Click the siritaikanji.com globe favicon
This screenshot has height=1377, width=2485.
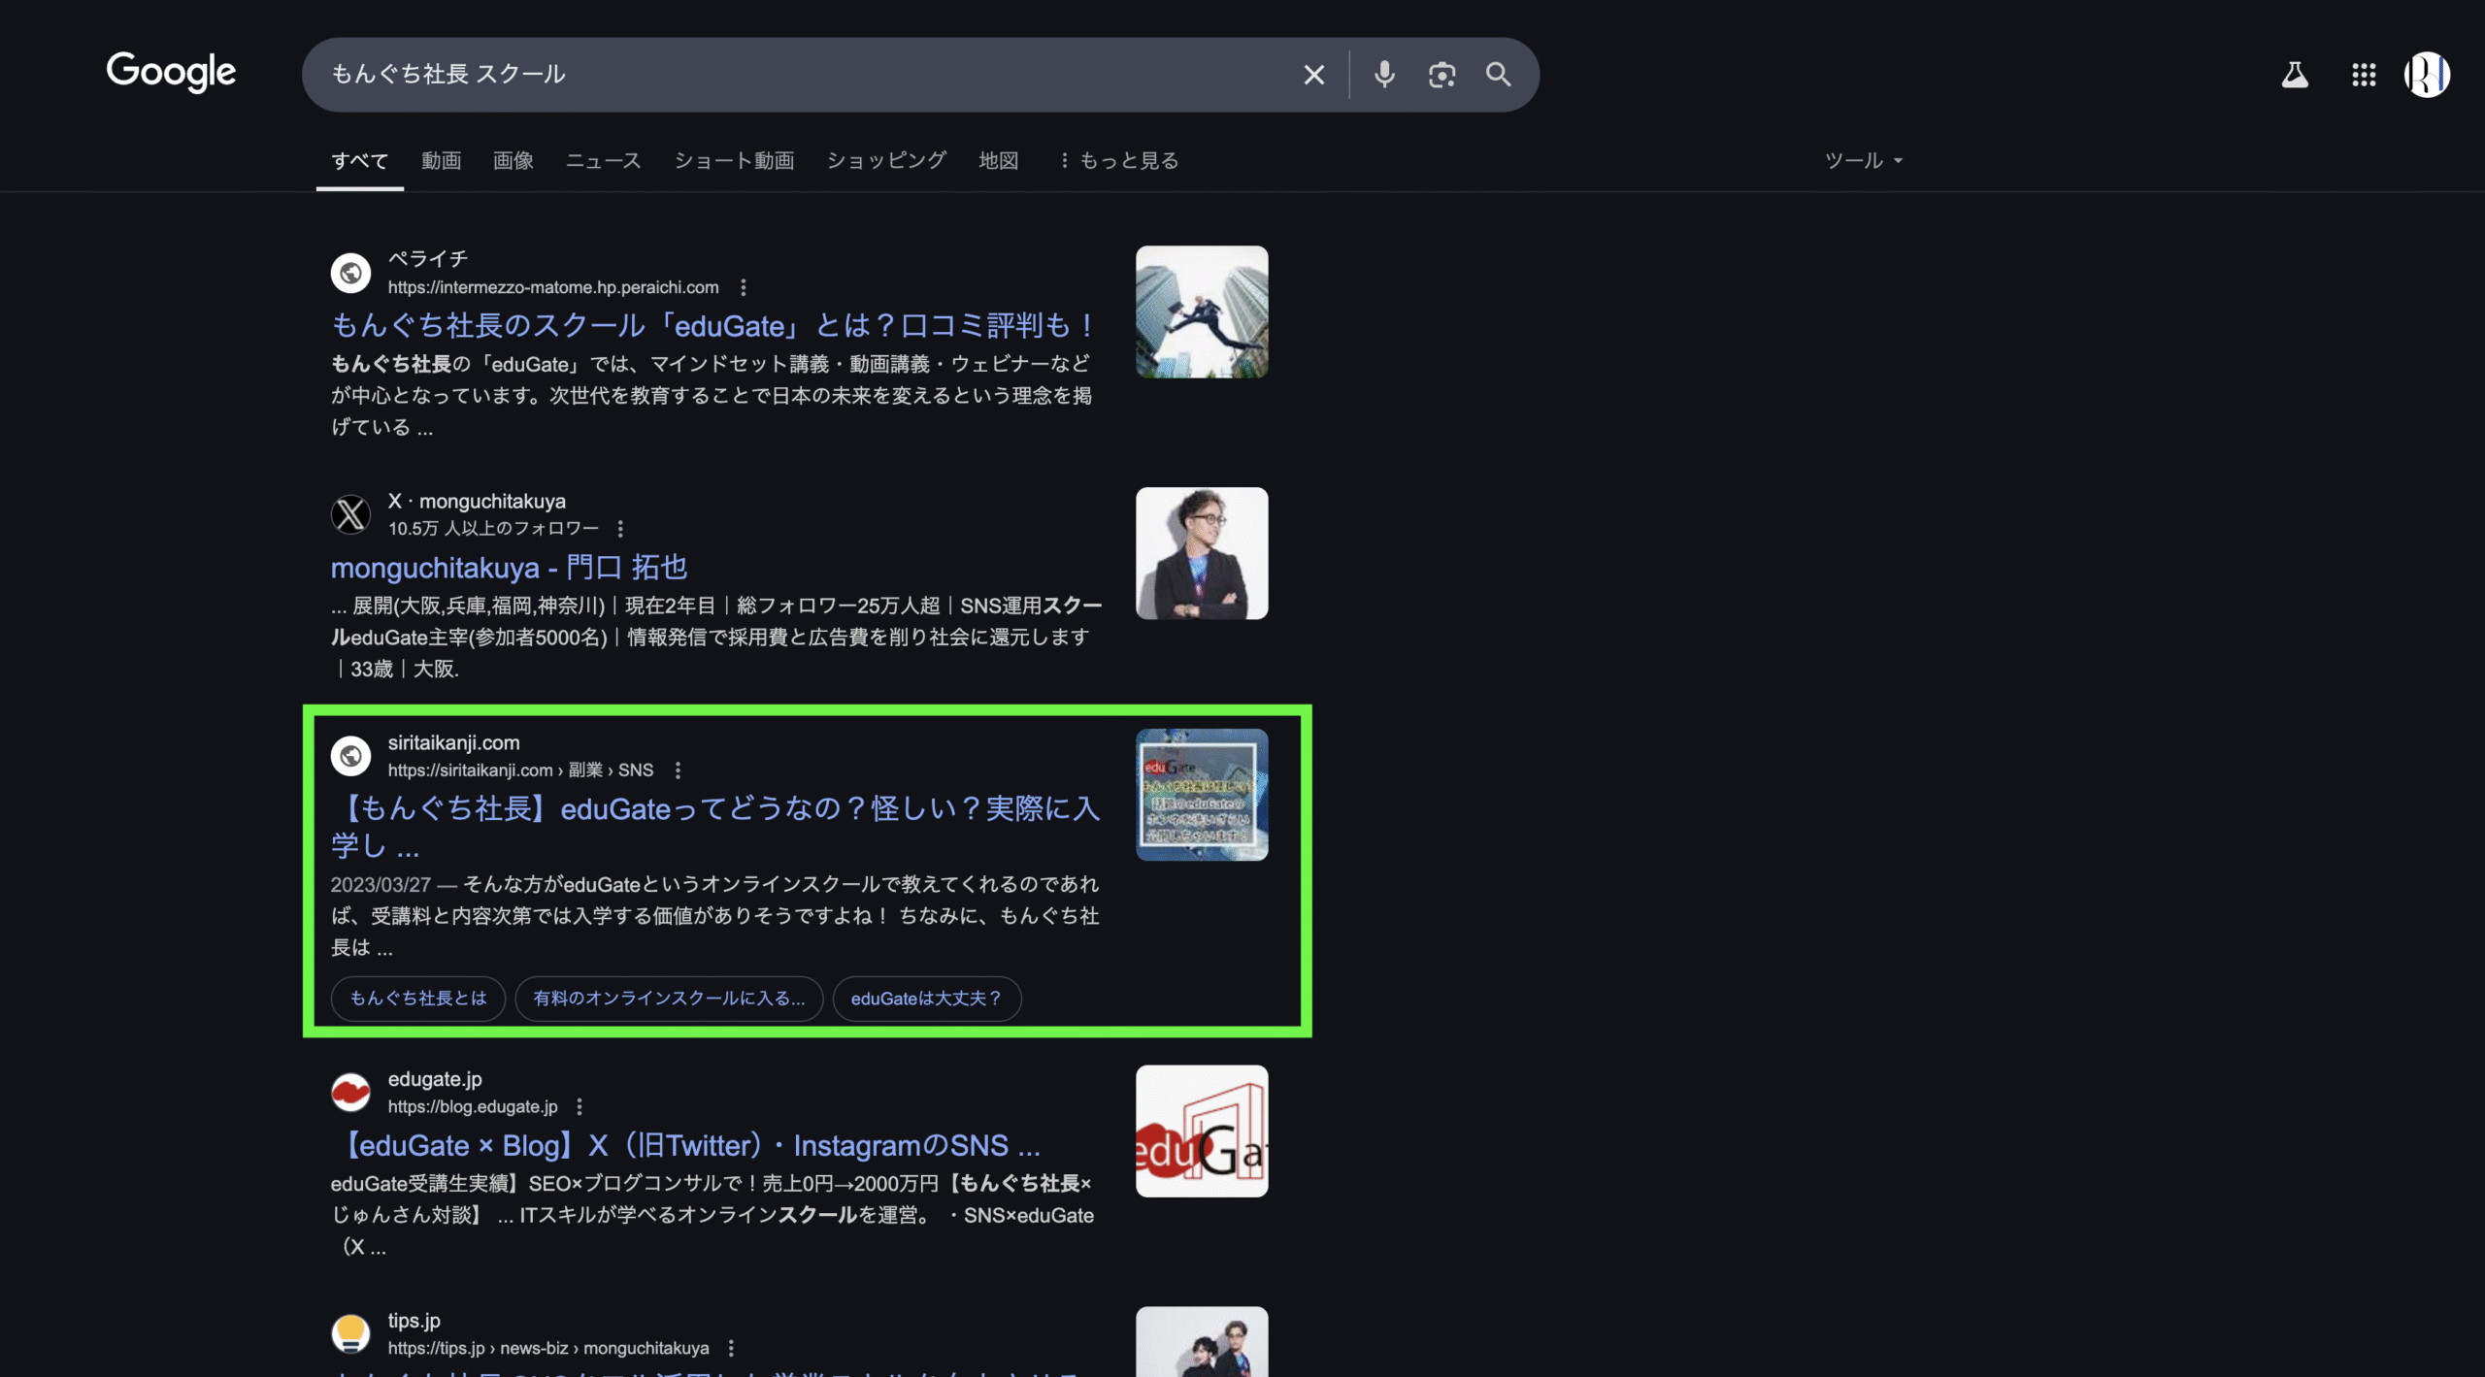click(350, 756)
